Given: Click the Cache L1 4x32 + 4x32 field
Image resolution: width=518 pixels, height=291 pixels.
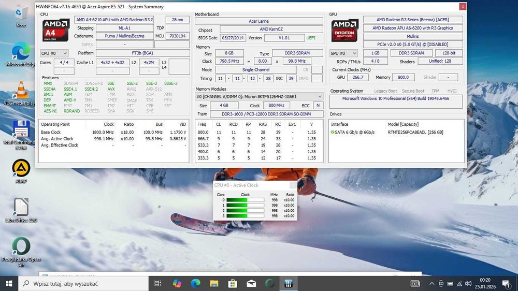Looking at the screenshot, I should (x=112, y=63).
